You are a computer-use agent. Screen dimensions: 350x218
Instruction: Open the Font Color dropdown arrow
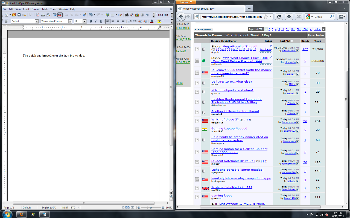155,21
